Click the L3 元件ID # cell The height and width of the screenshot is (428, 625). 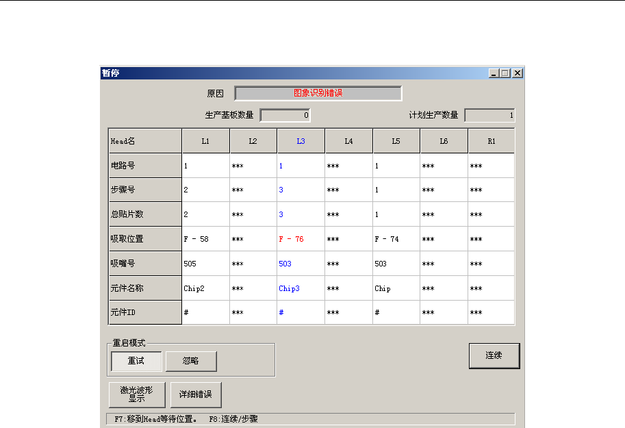pos(301,313)
